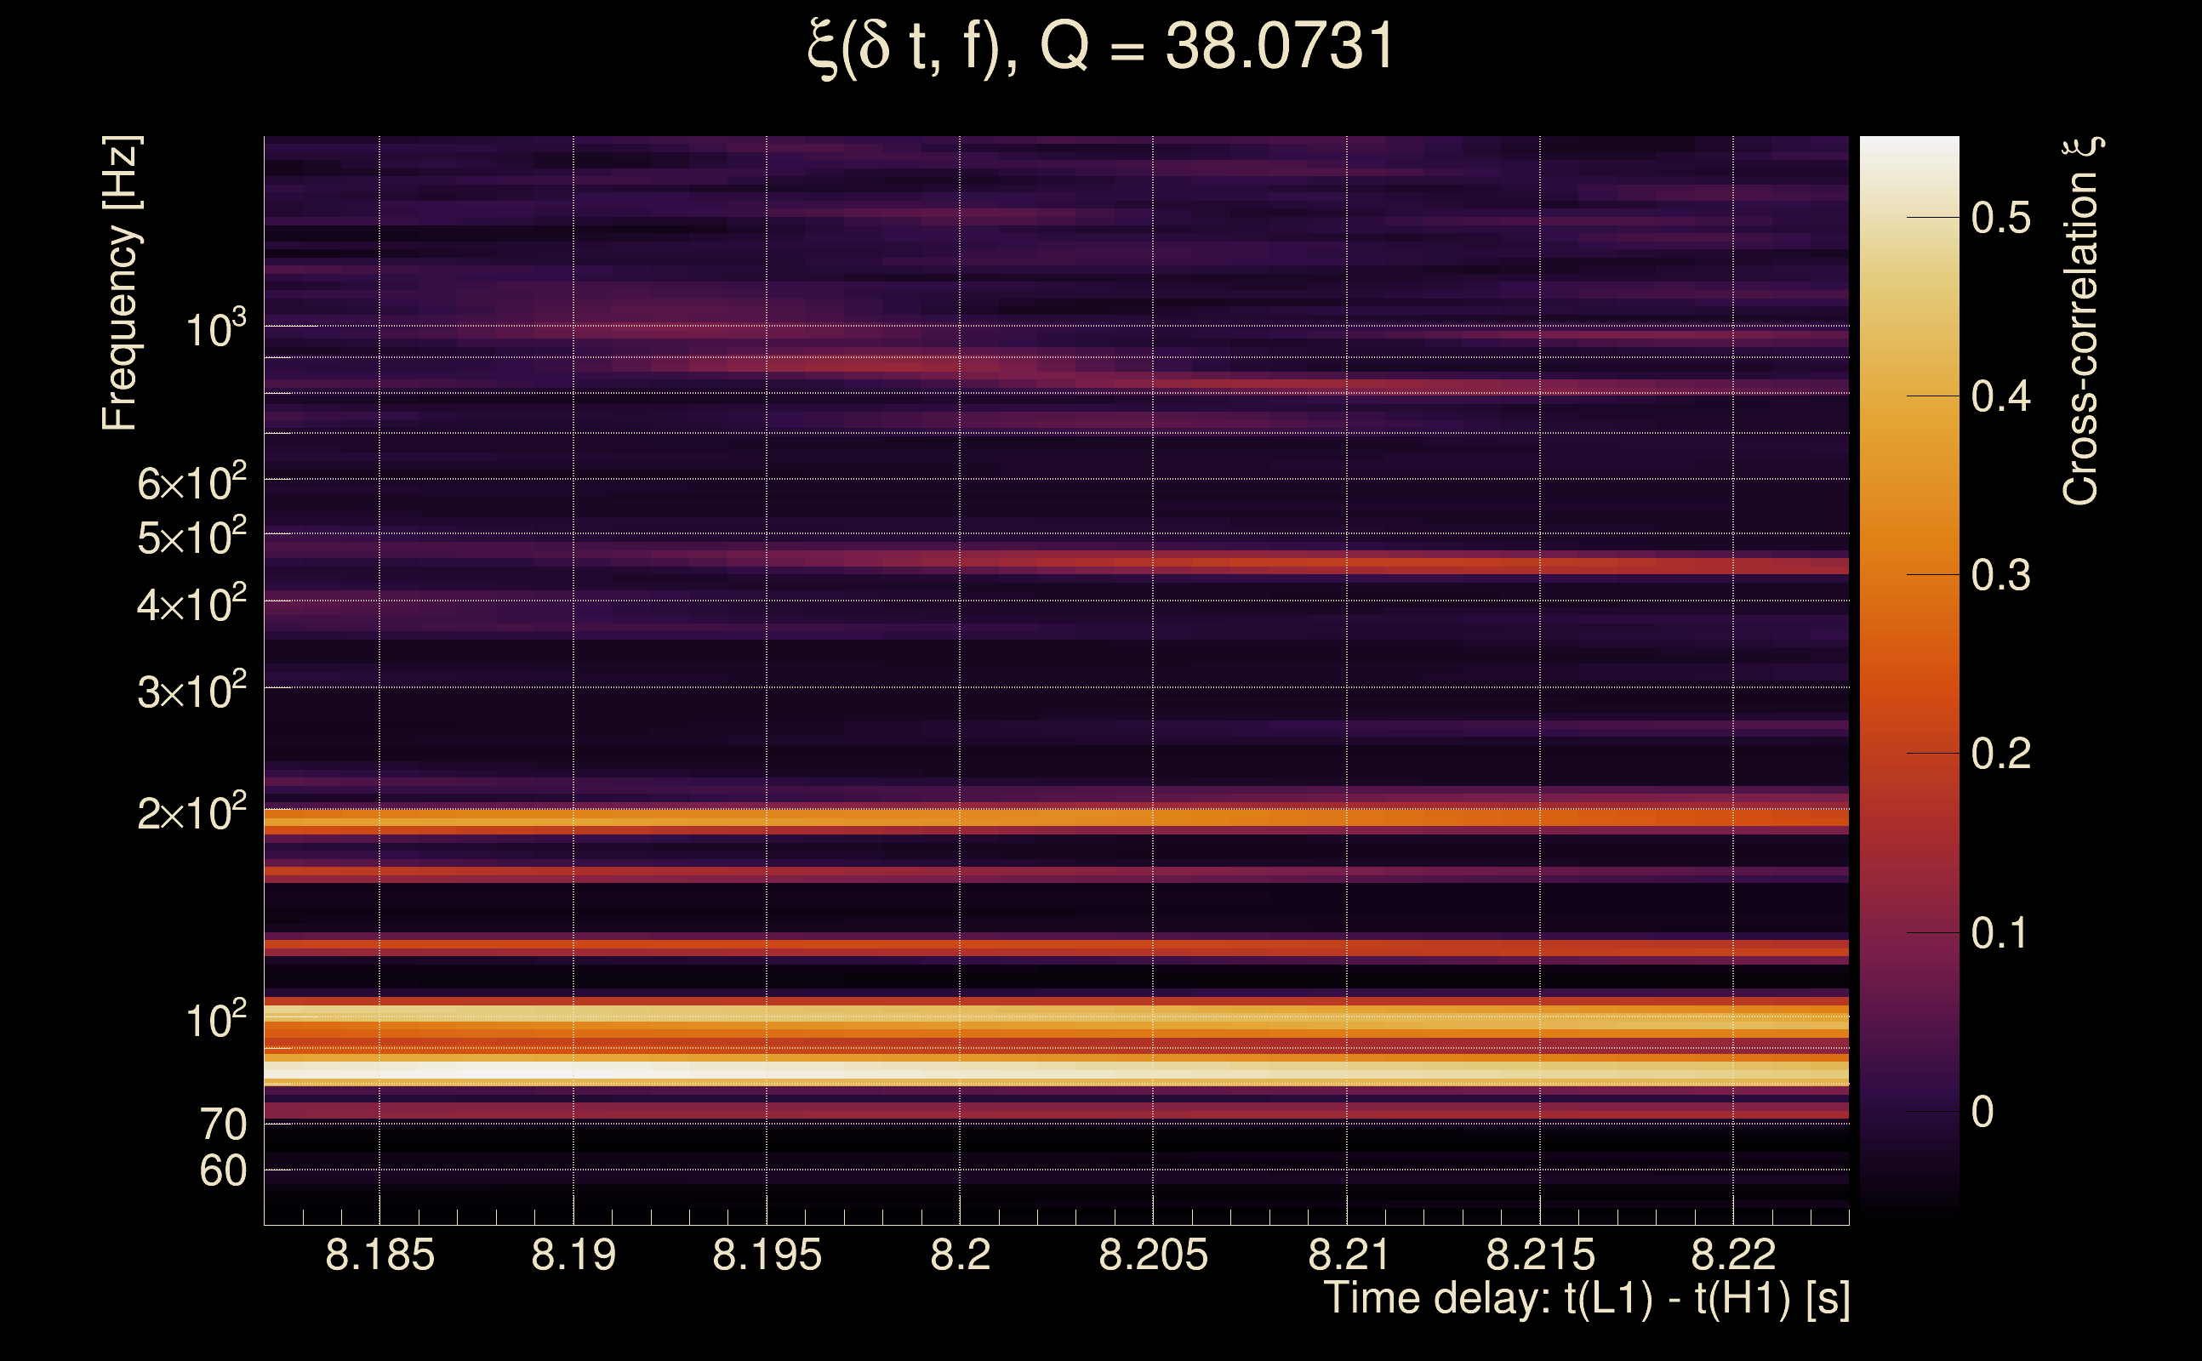This screenshot has height=1361, width=2202.
Task: Click the 10³ frequency tick label
Action: (x=215, y=329)
